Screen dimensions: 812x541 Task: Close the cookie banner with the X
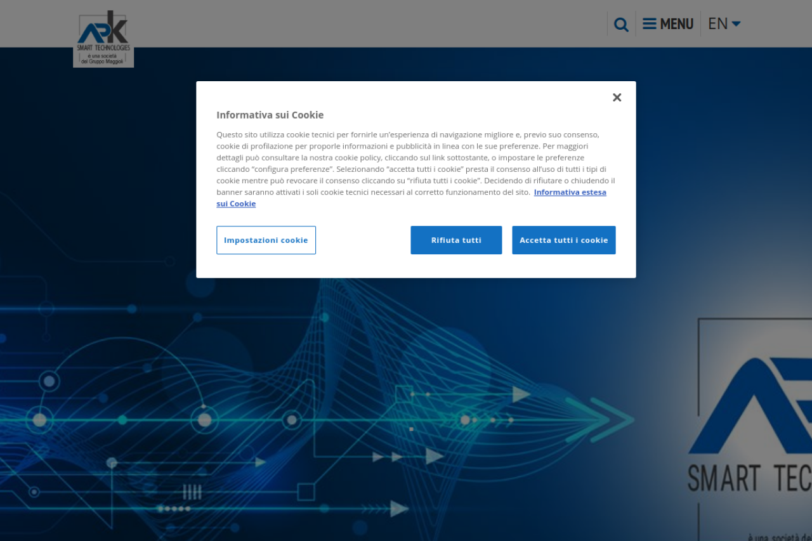pos(617,98)
